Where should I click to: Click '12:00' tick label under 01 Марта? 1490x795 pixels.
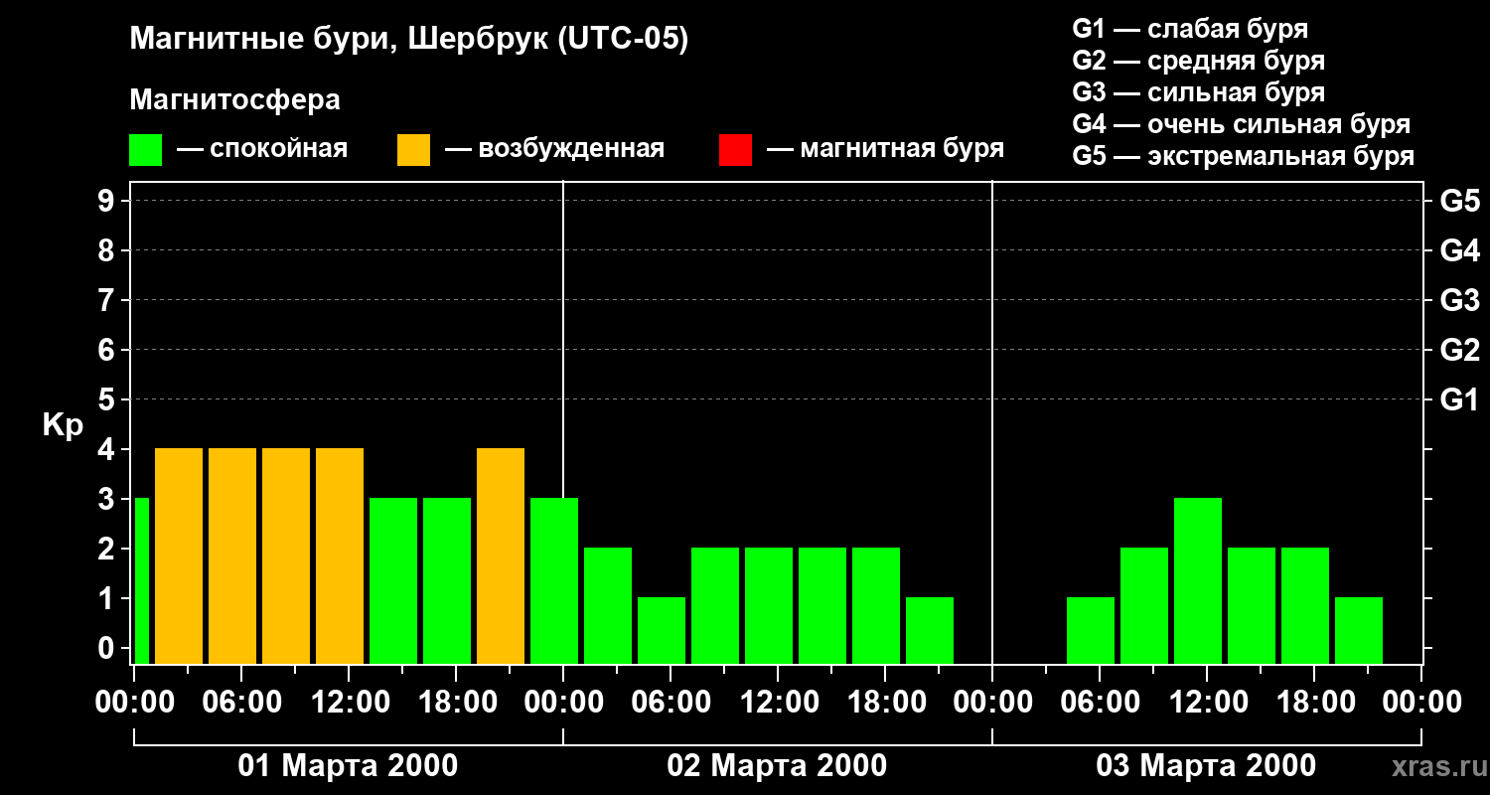(x=349, y=703)
